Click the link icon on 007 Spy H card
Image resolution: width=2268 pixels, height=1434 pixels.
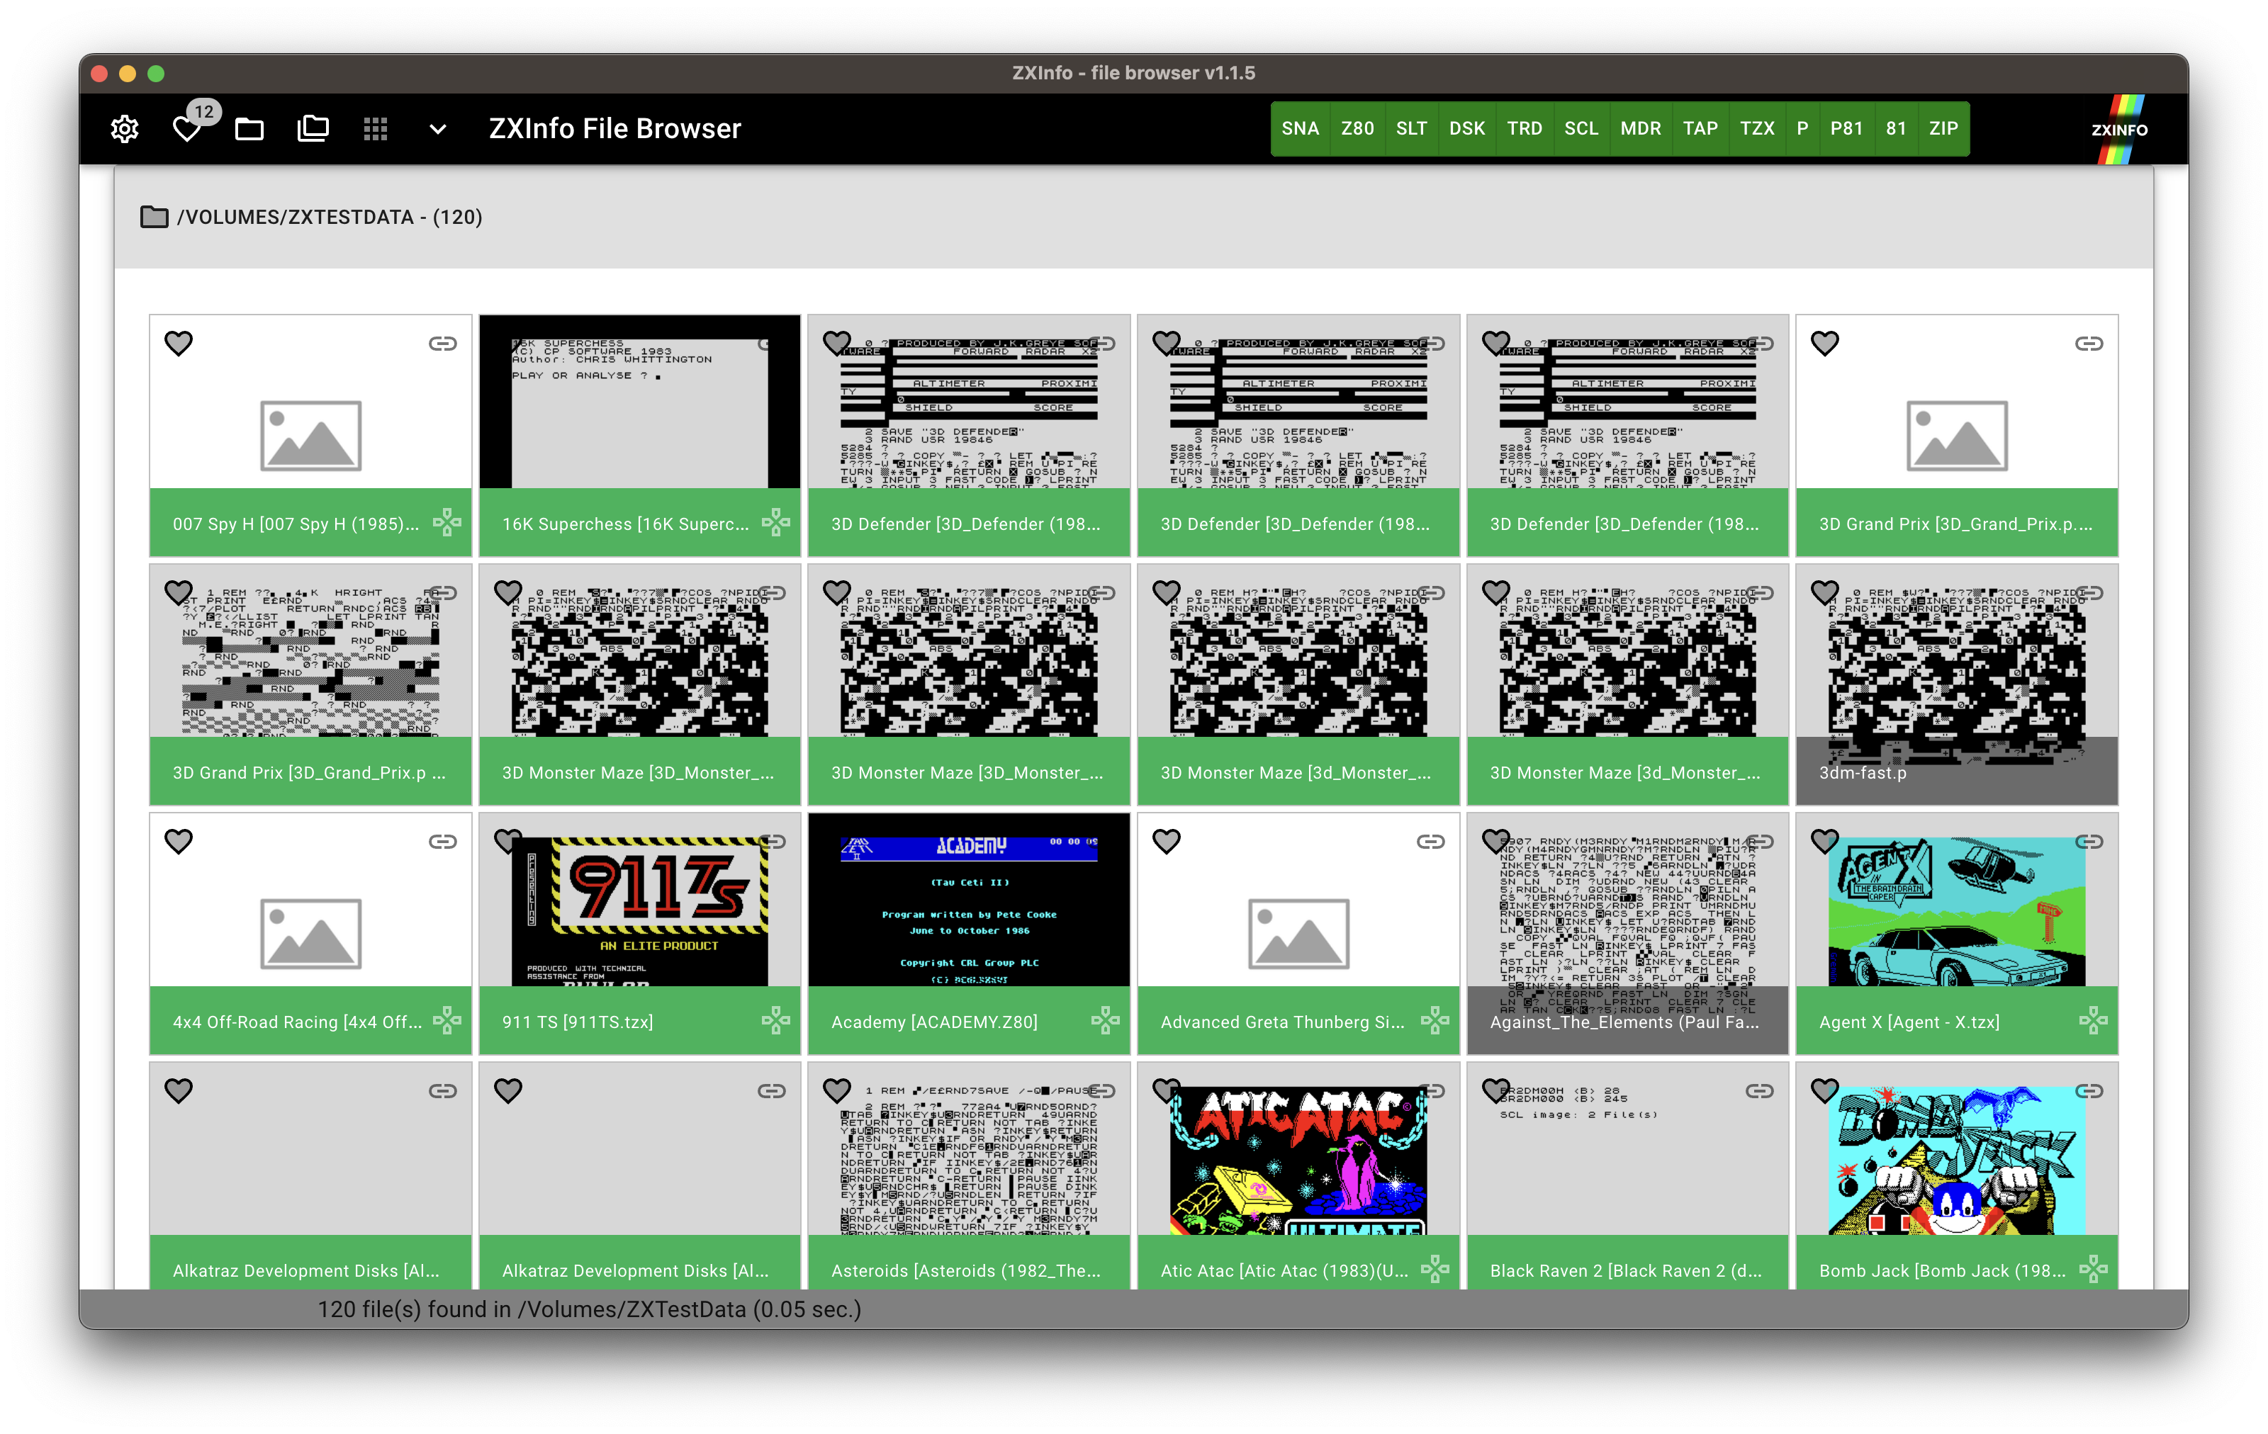click(443, 344)
